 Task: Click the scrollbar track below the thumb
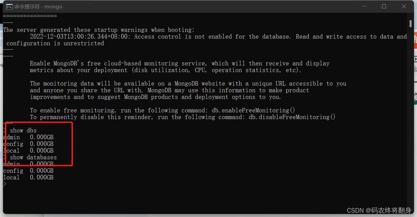tap(411, 117)
